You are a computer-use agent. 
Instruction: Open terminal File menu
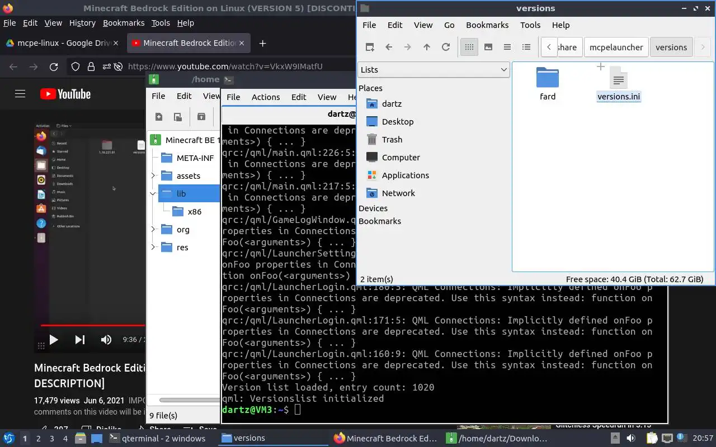233,97
